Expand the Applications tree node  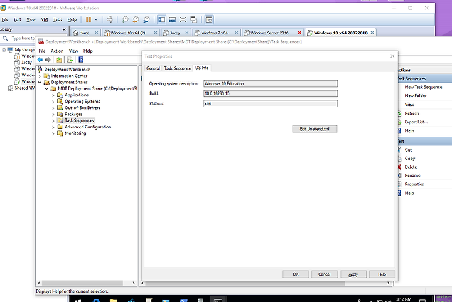coord(53,95)
